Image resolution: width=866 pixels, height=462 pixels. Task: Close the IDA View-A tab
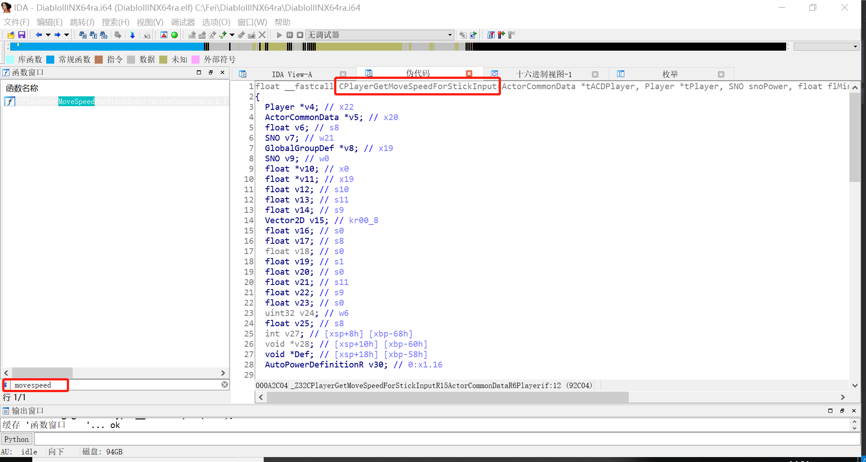click(x=343, y=74)
